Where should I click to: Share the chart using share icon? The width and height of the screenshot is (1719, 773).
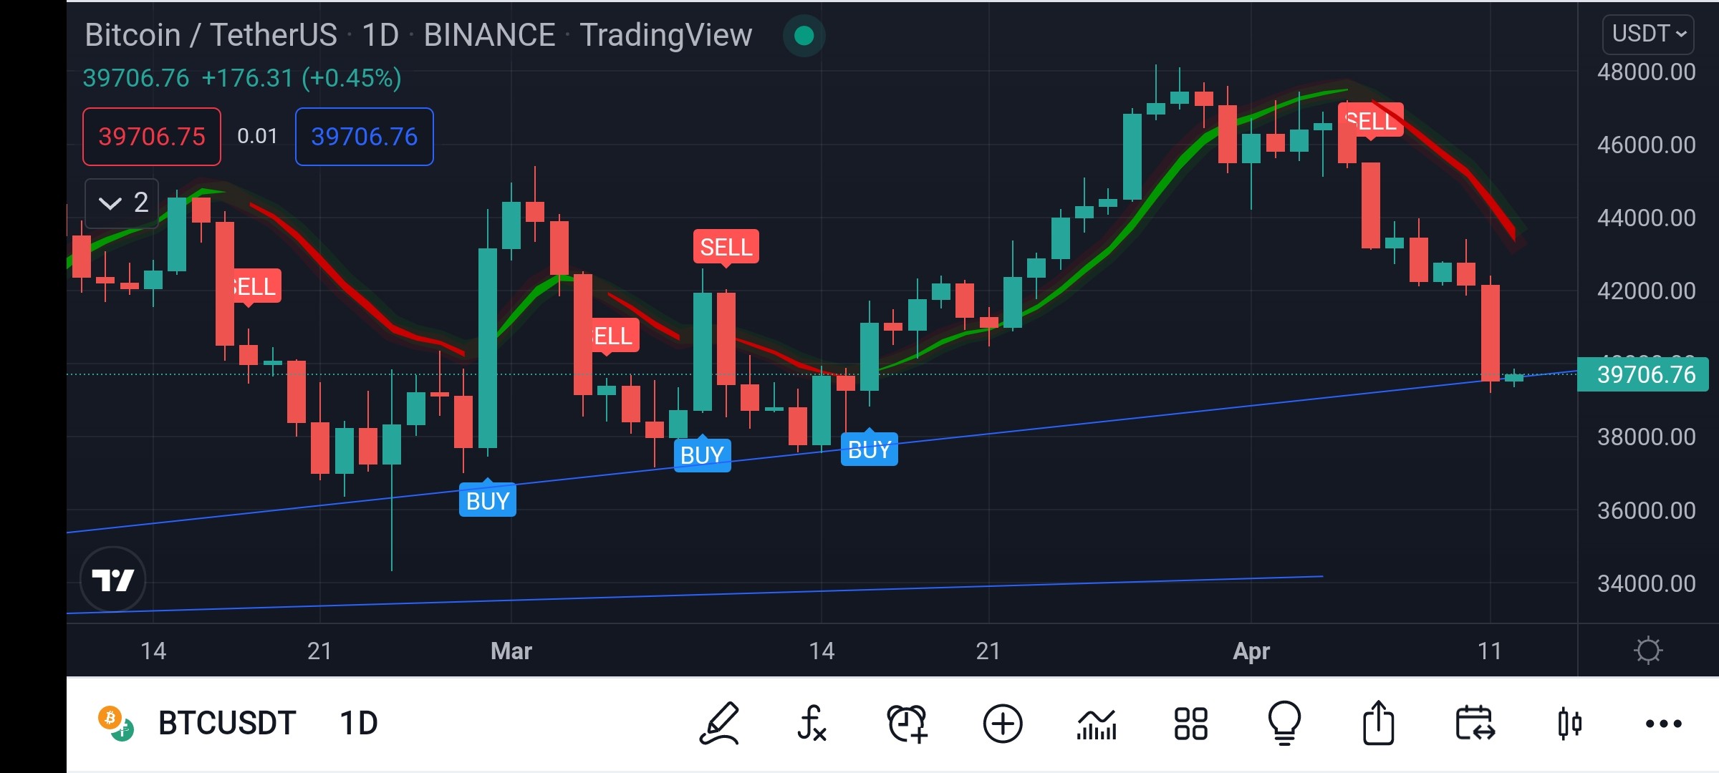(x=1379, y=724)
